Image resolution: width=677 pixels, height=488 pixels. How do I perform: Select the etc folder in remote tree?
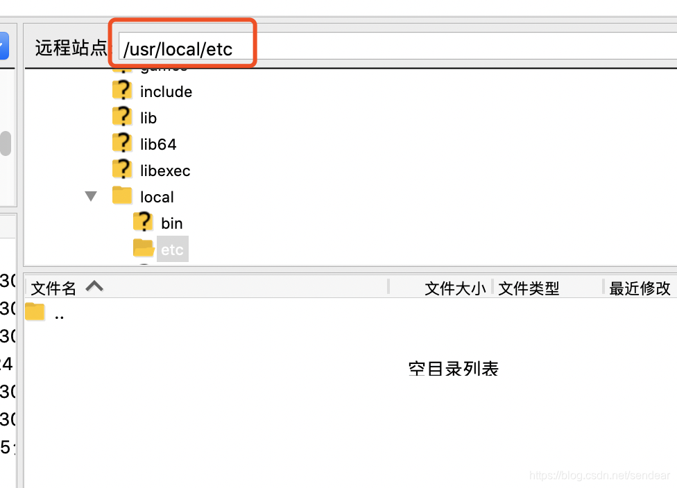point(172,248)
